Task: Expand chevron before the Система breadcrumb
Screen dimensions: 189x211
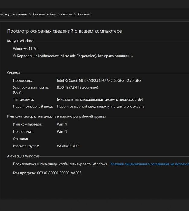Action: 75,14
